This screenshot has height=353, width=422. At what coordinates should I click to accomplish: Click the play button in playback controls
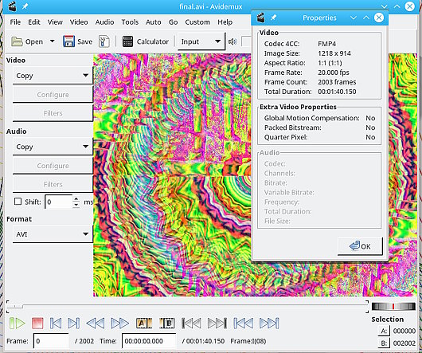pyautogui.click(x=17, y=323)
